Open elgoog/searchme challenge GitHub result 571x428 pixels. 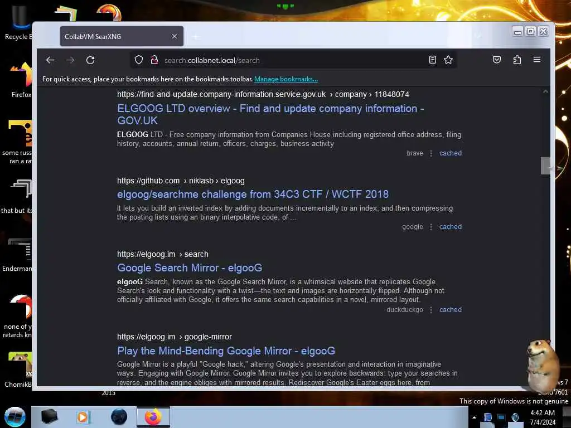point(253,194)
